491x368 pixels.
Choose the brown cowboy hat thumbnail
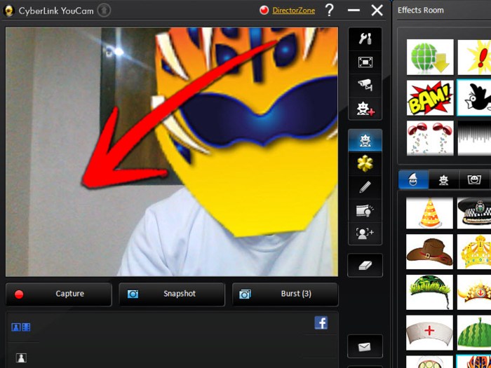429,252
